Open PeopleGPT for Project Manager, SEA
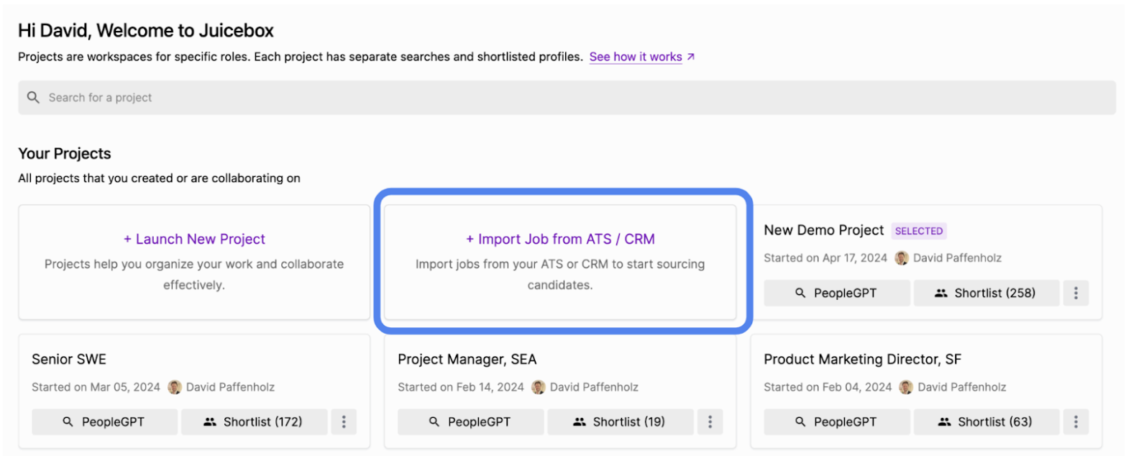The height and width of the screenshot is (456, 1126). pyautogui.click(x=470, y=421)
